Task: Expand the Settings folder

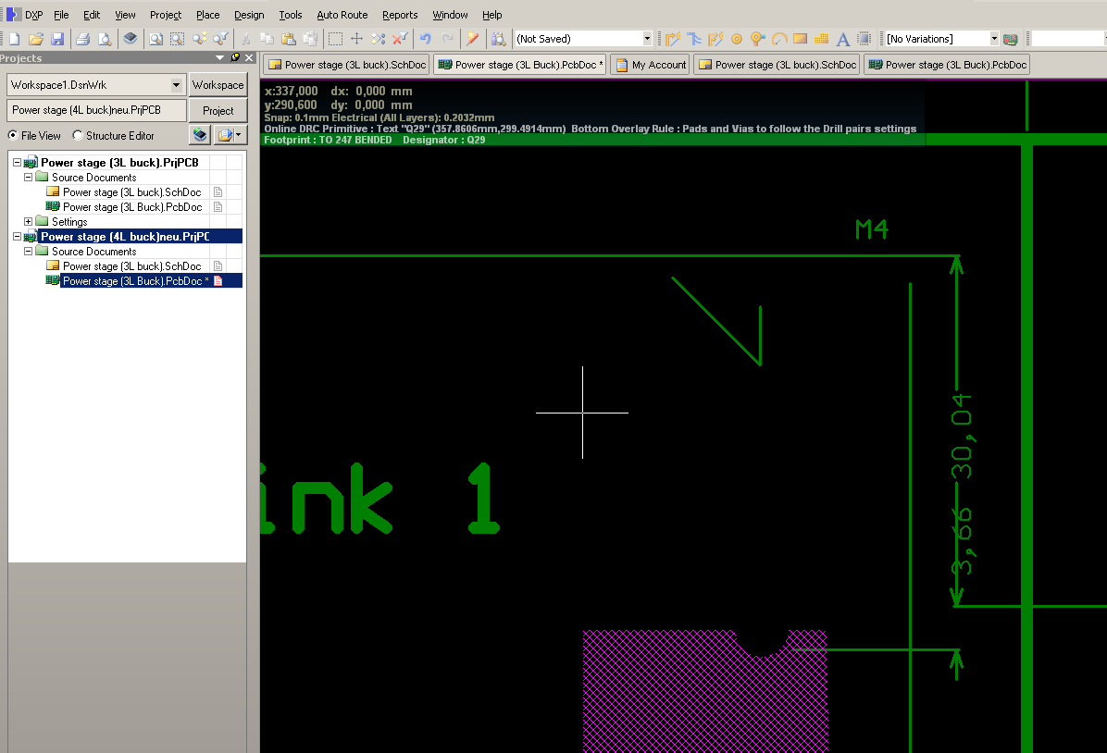Action: pyautogui.click(x=29, y=222)
